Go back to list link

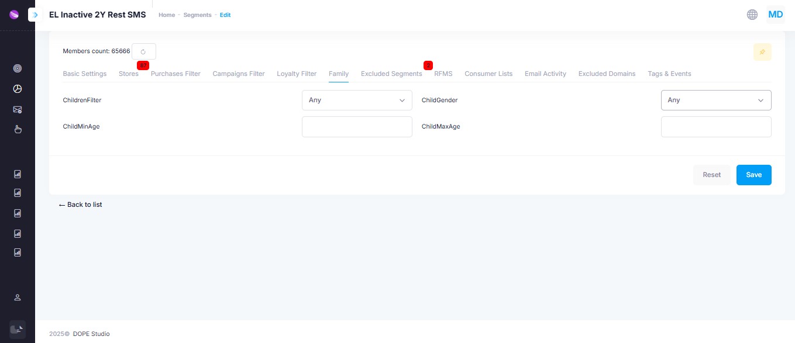(x=81, y=205)
